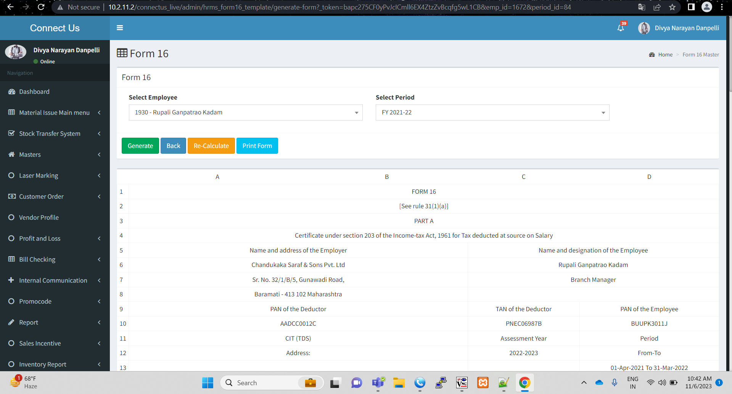Click the Masters home icon
The image size is (732, 394).
click(12, 154)
